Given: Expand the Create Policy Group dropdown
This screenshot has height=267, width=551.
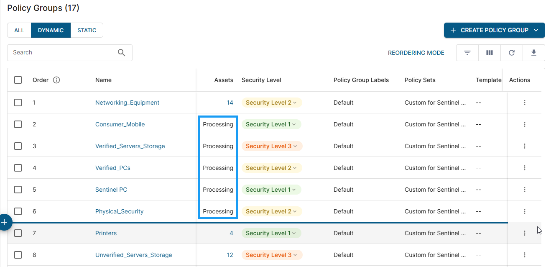Looking at the screenshot, I should pyautogui.click(x=536, y=30).
